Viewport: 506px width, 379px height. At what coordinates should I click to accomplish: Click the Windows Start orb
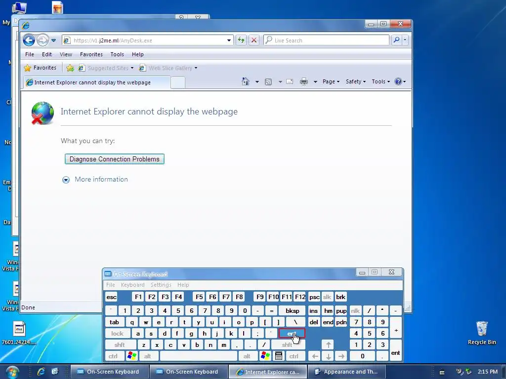(12, 372)
